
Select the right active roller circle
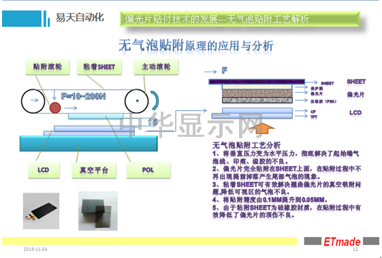pos(136,101)
